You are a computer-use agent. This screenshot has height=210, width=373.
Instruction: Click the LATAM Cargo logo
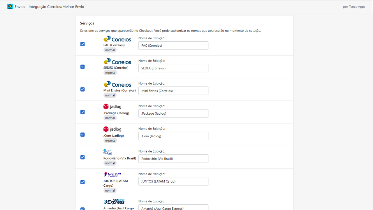(x=112, y=174)
